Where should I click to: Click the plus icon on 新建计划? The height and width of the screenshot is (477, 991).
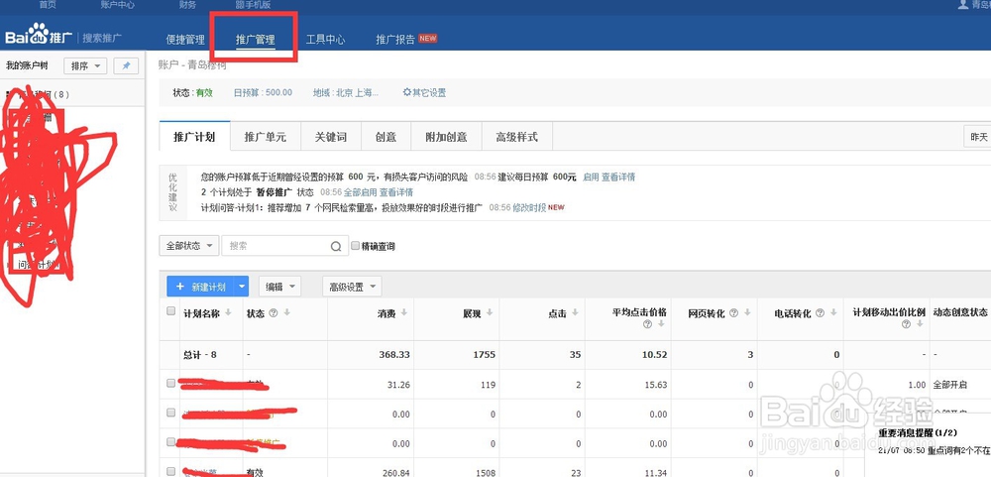click(180, 287)
